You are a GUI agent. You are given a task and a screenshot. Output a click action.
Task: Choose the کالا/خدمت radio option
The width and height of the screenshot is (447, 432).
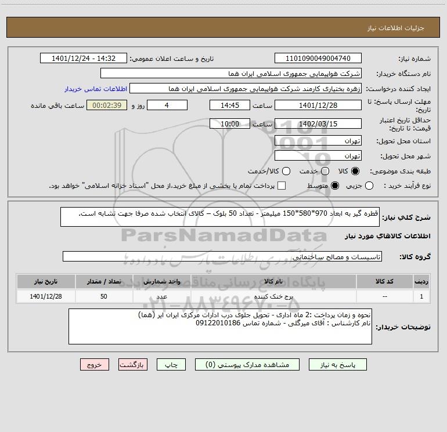[284, 172]
